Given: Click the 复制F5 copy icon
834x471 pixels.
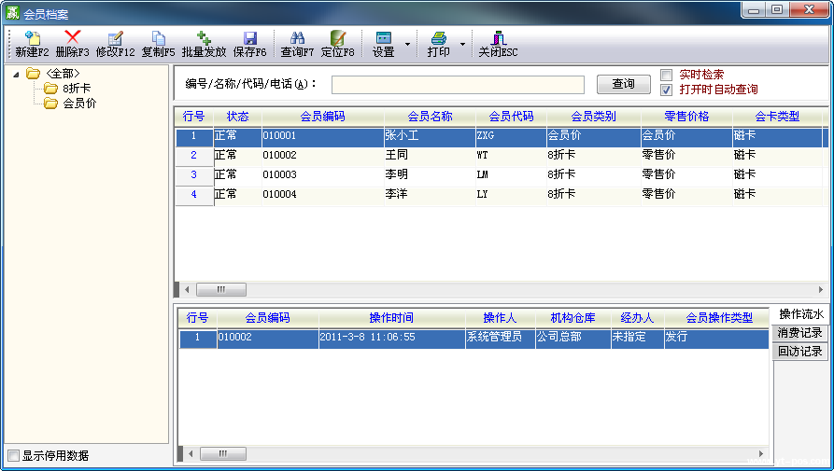Looking at the screenshot, I should (158, 37).
